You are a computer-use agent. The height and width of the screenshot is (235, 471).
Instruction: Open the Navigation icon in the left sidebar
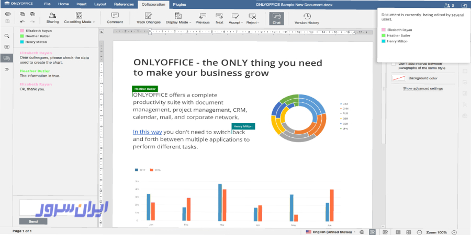tap(7, 69)
